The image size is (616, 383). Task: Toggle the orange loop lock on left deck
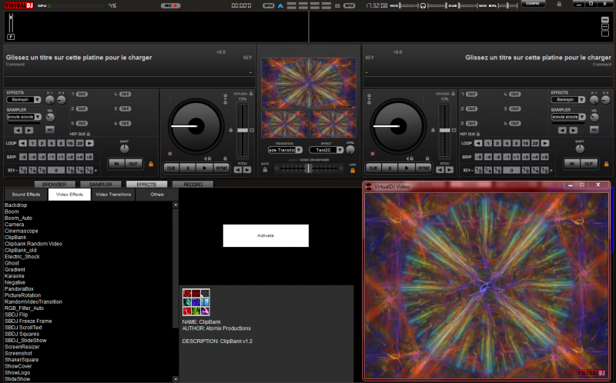150,163
